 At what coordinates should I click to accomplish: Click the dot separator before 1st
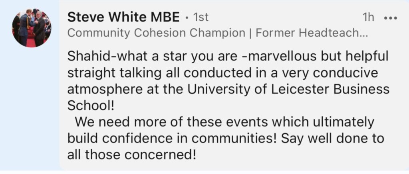pos(187,18)
